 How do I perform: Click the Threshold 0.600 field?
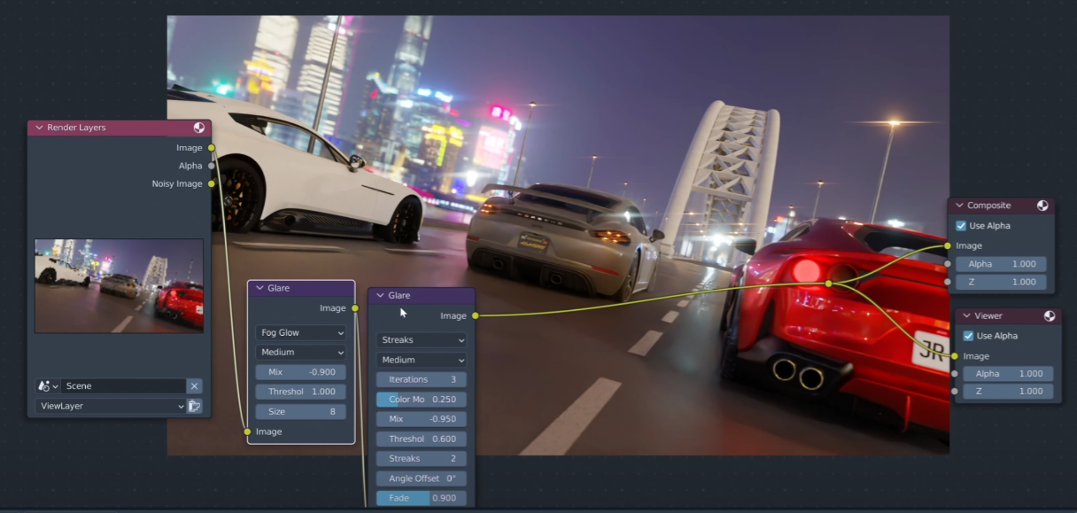(422, 439)
